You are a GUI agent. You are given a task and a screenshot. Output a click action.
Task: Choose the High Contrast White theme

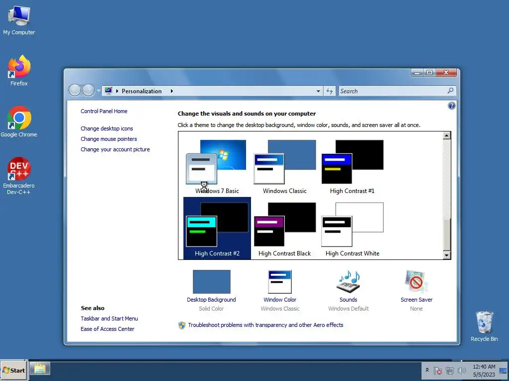[x=352, y=228]
